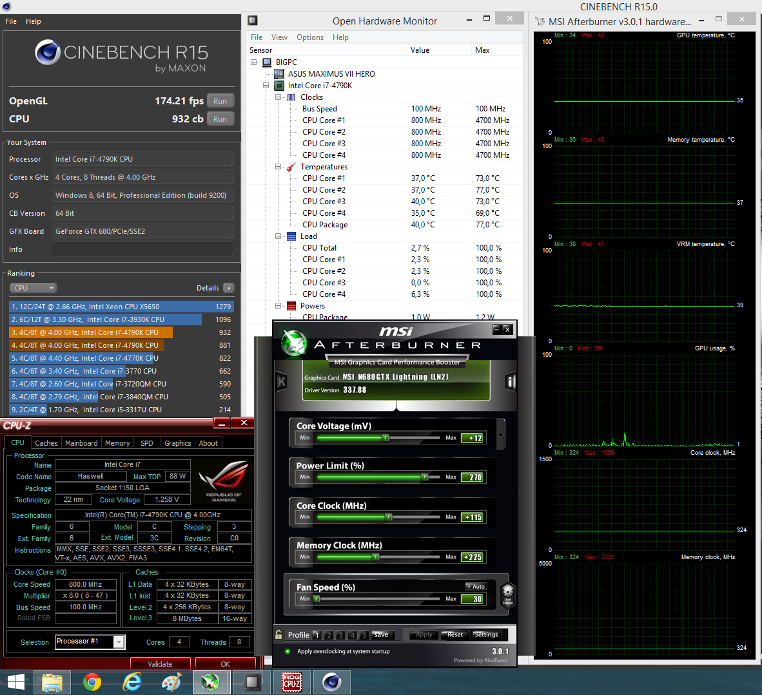Click the Power Limit slider handle

[425, 477]
